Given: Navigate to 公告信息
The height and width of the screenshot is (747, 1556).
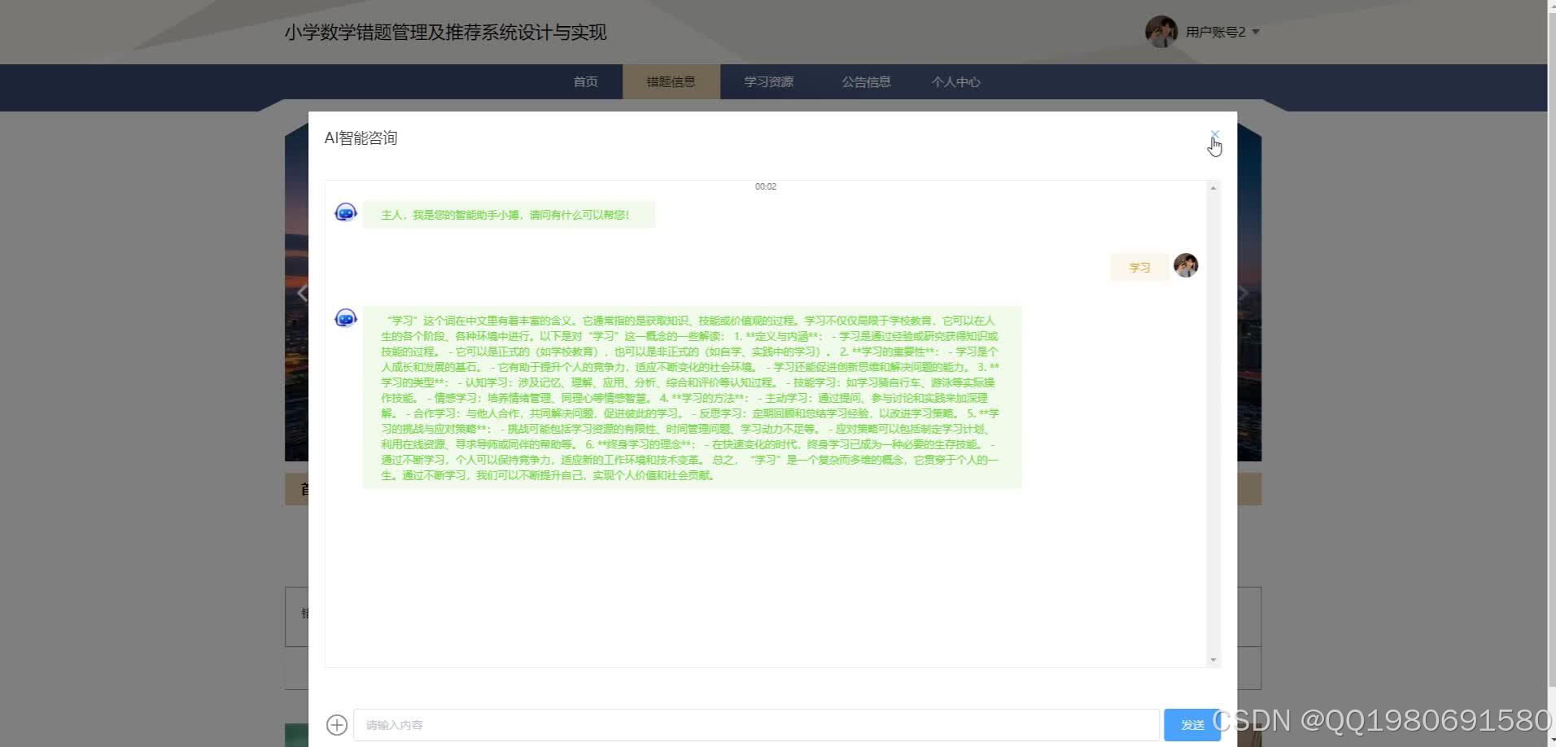Looking at the screenshot, I should coord(866,81).
